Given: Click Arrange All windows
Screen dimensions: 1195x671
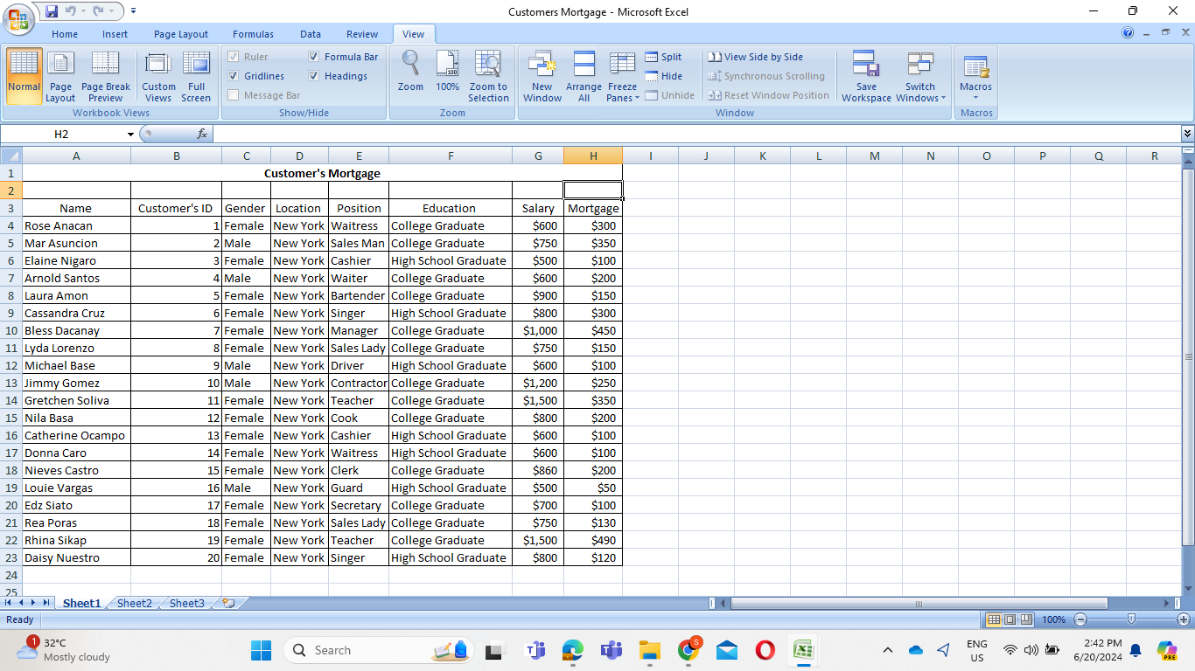Looking at the screenshot, I should (584, 76).
